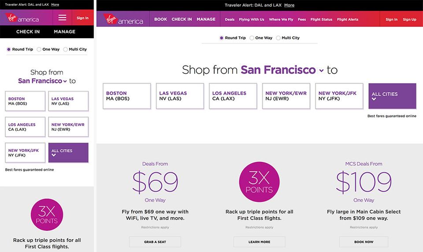Go to Flight Status in the navigation bar
Viewport: 423px width, 252px height.
tap(321, 19)
